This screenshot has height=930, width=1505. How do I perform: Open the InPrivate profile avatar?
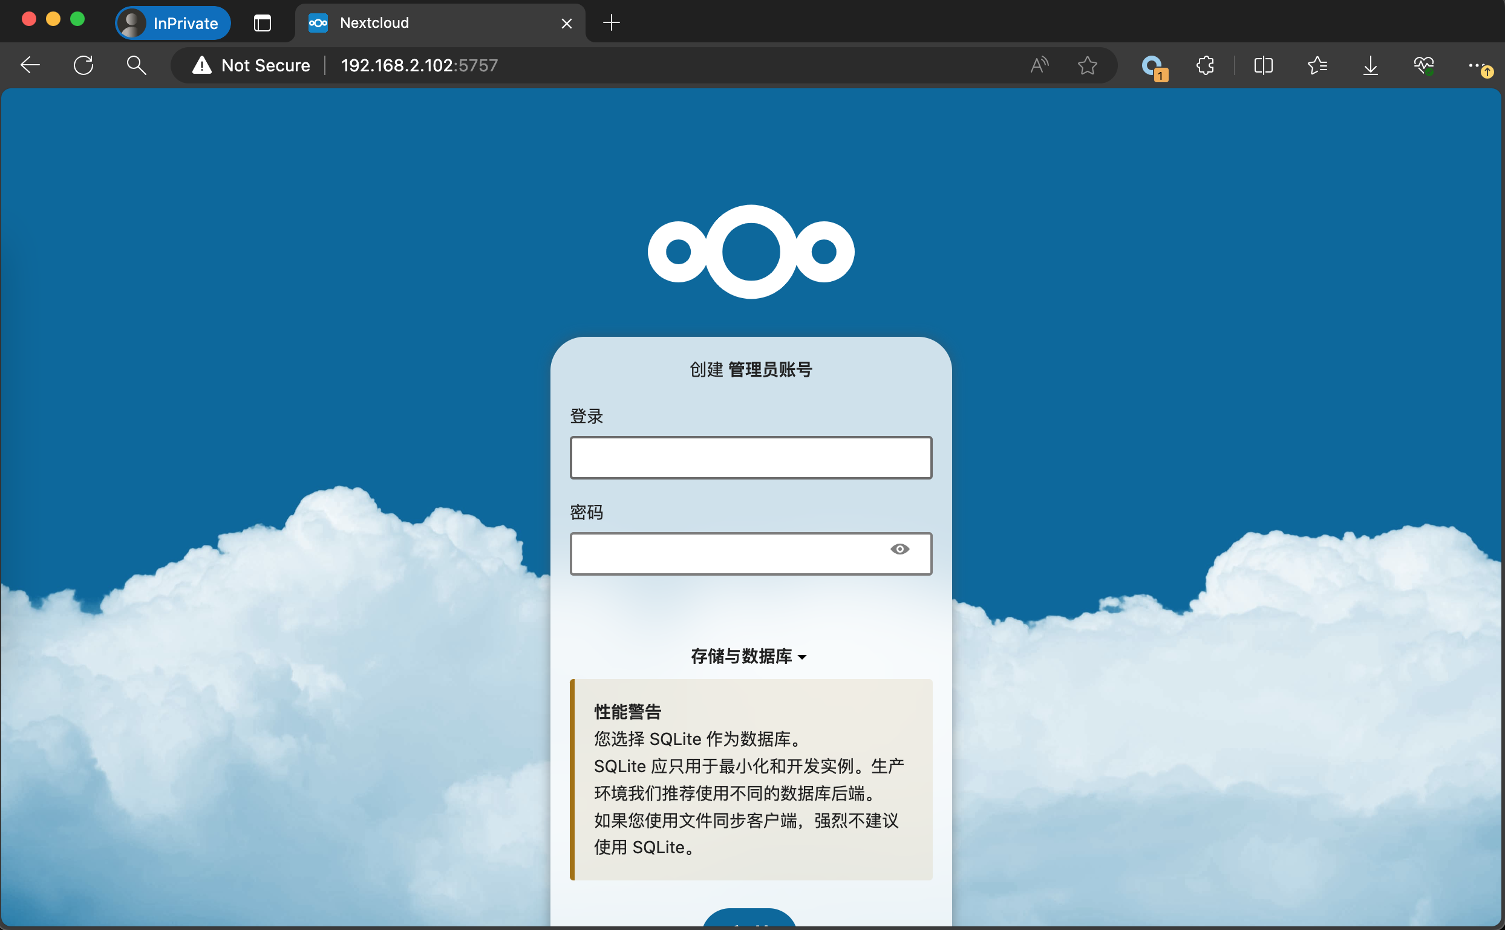coord(132,23)
